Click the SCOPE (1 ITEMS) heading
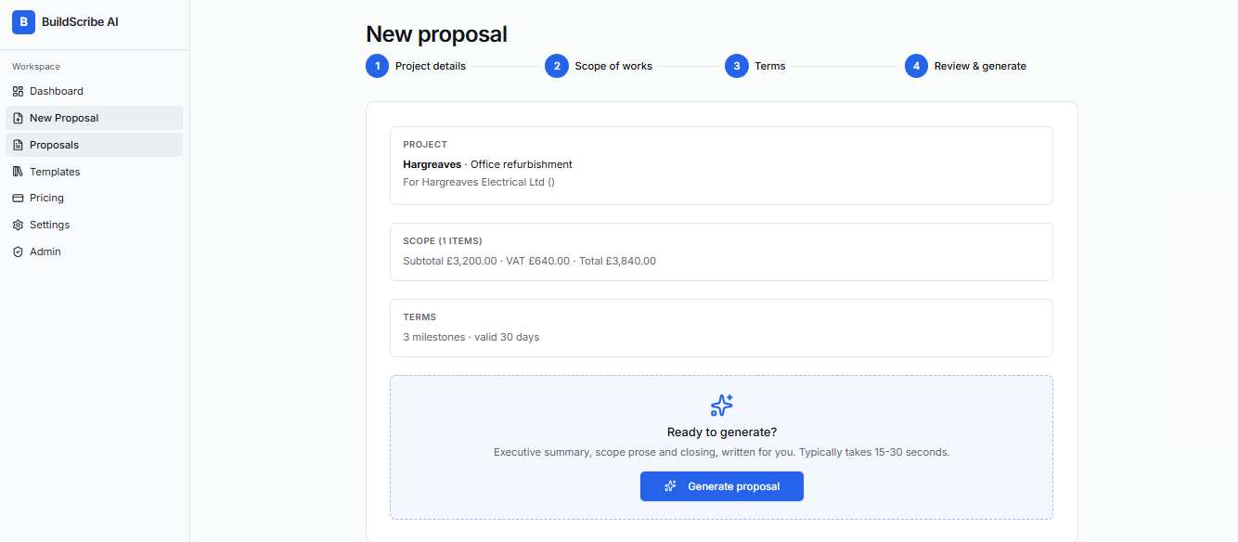This screenshot has width=1238, height=542. [443, 241]
